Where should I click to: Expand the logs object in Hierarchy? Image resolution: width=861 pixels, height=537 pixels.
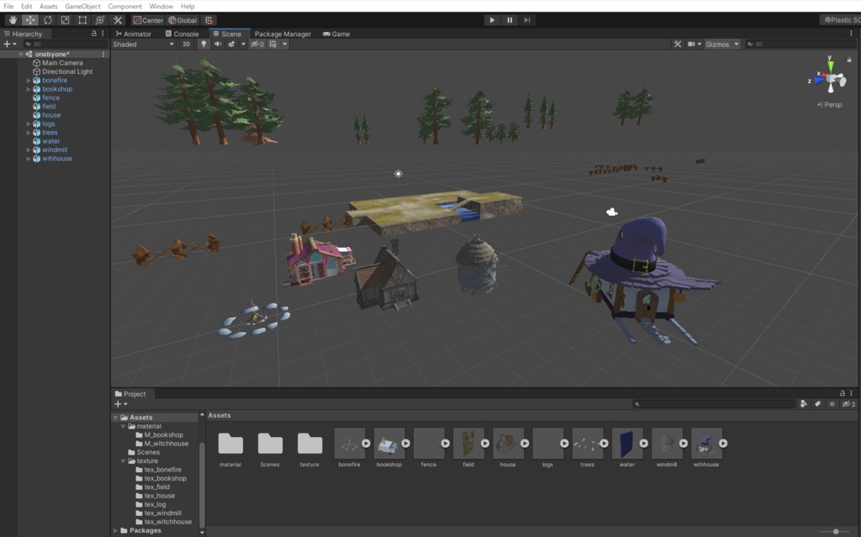tap(29, 124)
